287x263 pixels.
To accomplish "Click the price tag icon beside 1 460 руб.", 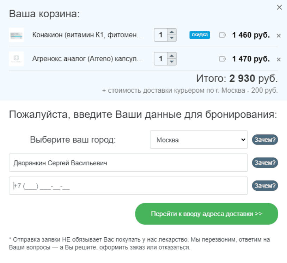I will 222,35.
